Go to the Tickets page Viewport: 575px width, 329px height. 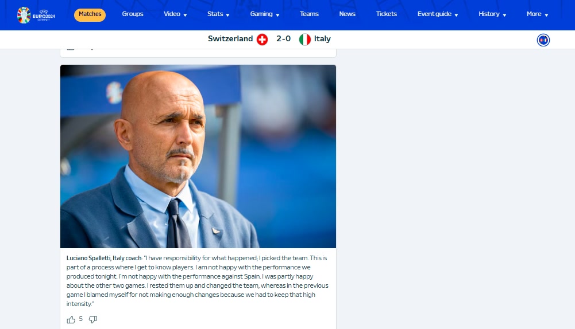[x=386, y=14]
